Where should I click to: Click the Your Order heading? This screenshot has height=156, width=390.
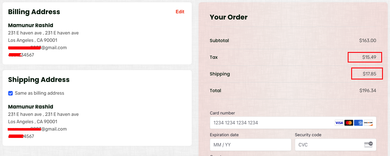[x=229, y=17]
